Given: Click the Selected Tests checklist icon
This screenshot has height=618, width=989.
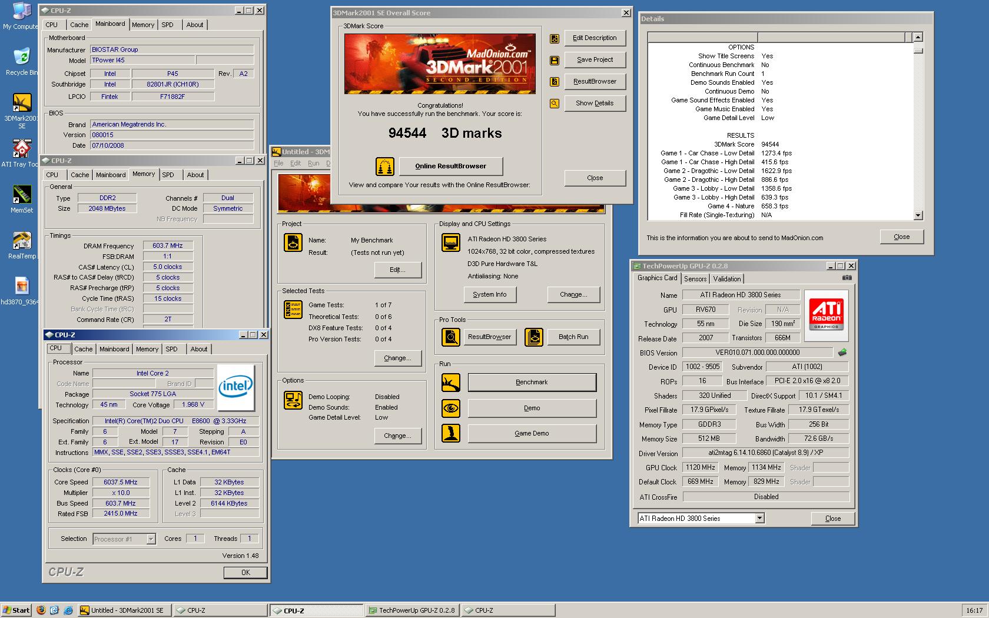Looking at the screenshot, I should pyautogui.click(x=293, y=309).
